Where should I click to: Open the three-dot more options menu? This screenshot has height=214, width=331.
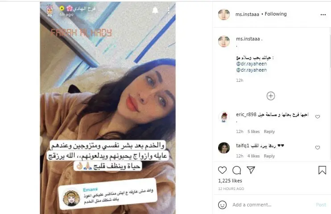[323, 15]
